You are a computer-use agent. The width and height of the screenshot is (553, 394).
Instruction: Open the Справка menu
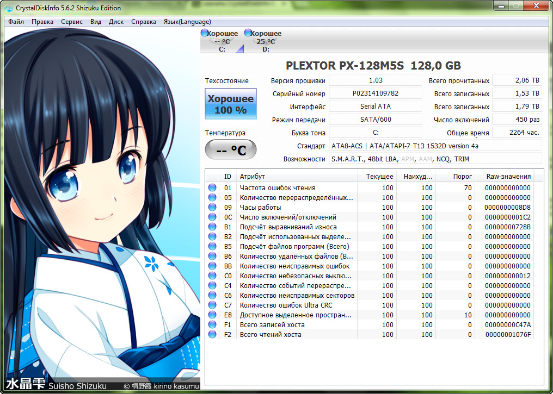[x=144, y=22]
